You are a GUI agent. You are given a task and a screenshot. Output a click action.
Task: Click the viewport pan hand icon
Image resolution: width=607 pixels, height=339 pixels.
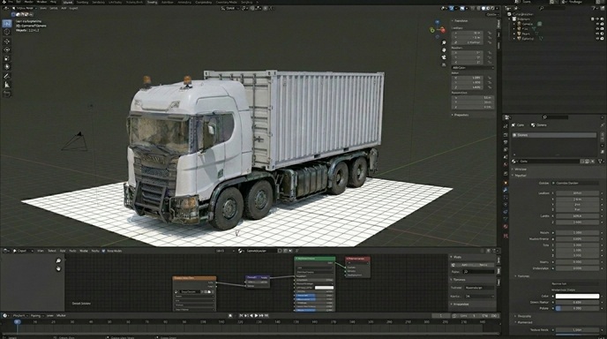(444, 50)
